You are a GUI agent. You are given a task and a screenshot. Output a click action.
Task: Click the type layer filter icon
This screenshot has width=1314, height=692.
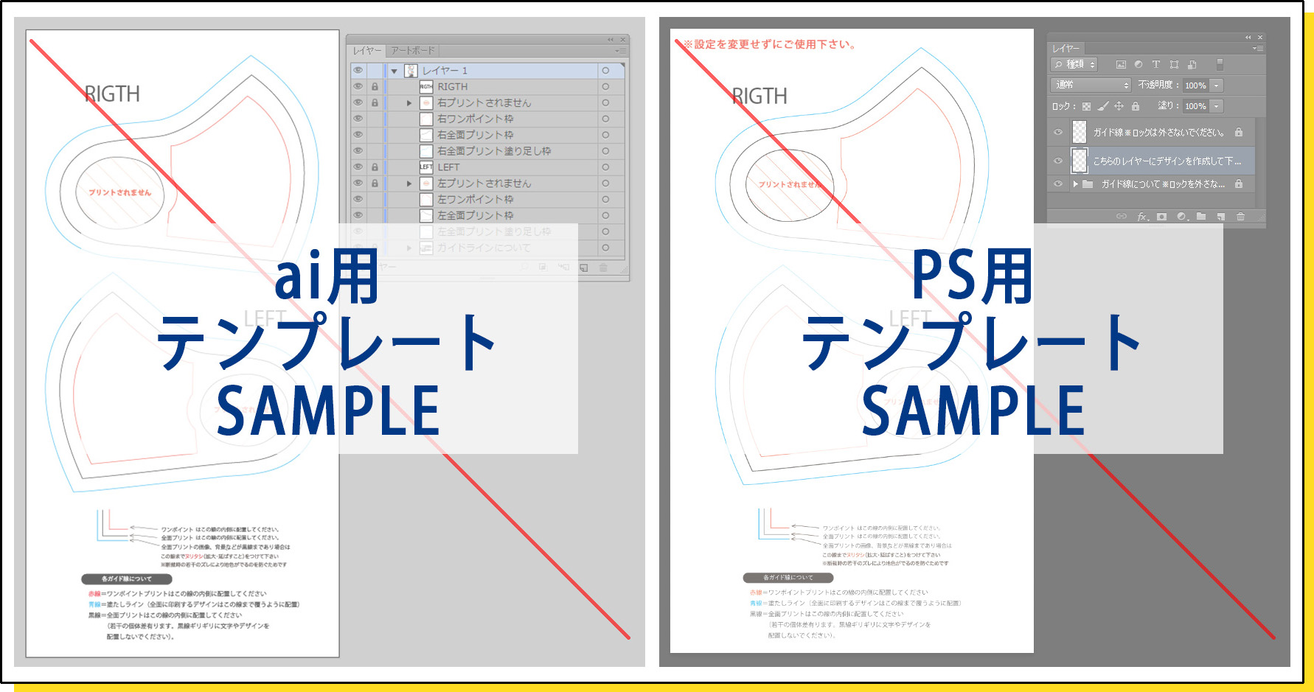[1156, 65]
